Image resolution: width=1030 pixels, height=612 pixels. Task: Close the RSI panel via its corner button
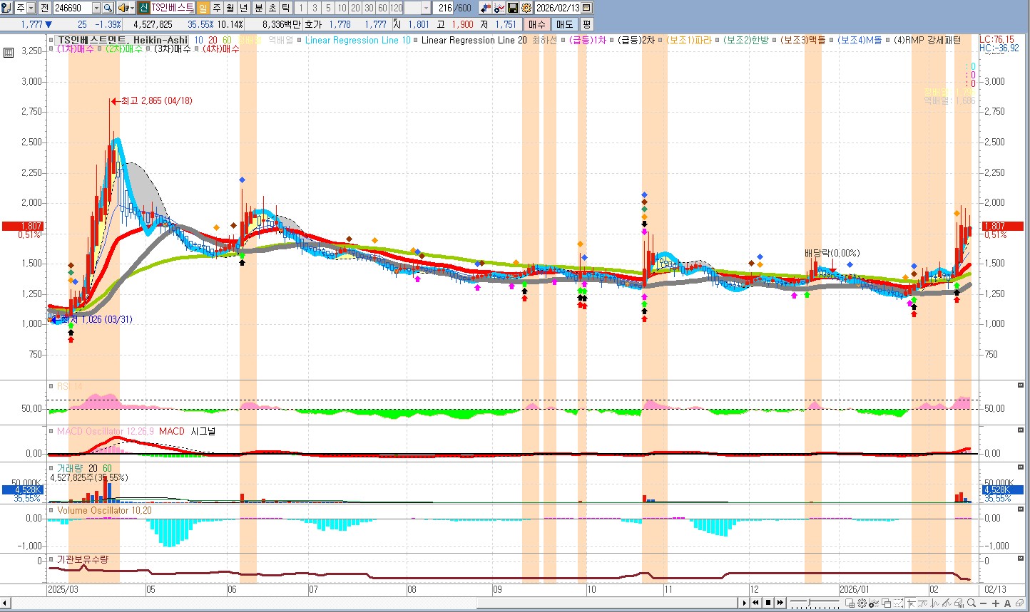tap(1021, 385)
